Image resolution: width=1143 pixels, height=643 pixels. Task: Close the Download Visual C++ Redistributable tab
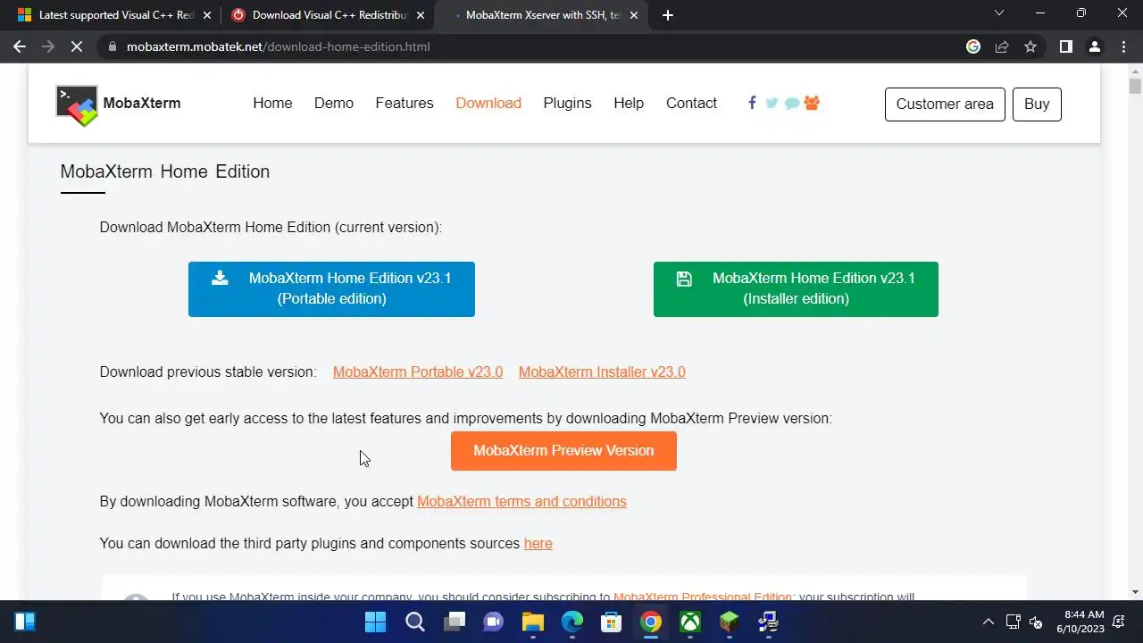pyautogui.click(x=421, y=15)
